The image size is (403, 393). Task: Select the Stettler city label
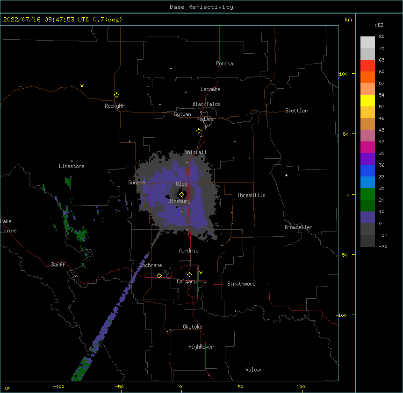pos(296,111)
